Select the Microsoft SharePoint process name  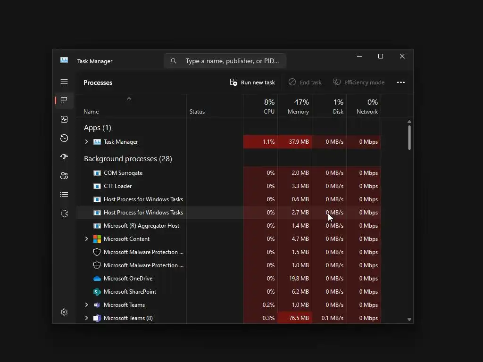point(130,292)
